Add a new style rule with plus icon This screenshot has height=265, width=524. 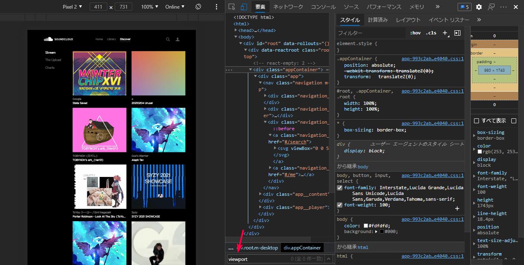(x=445, y=33)
